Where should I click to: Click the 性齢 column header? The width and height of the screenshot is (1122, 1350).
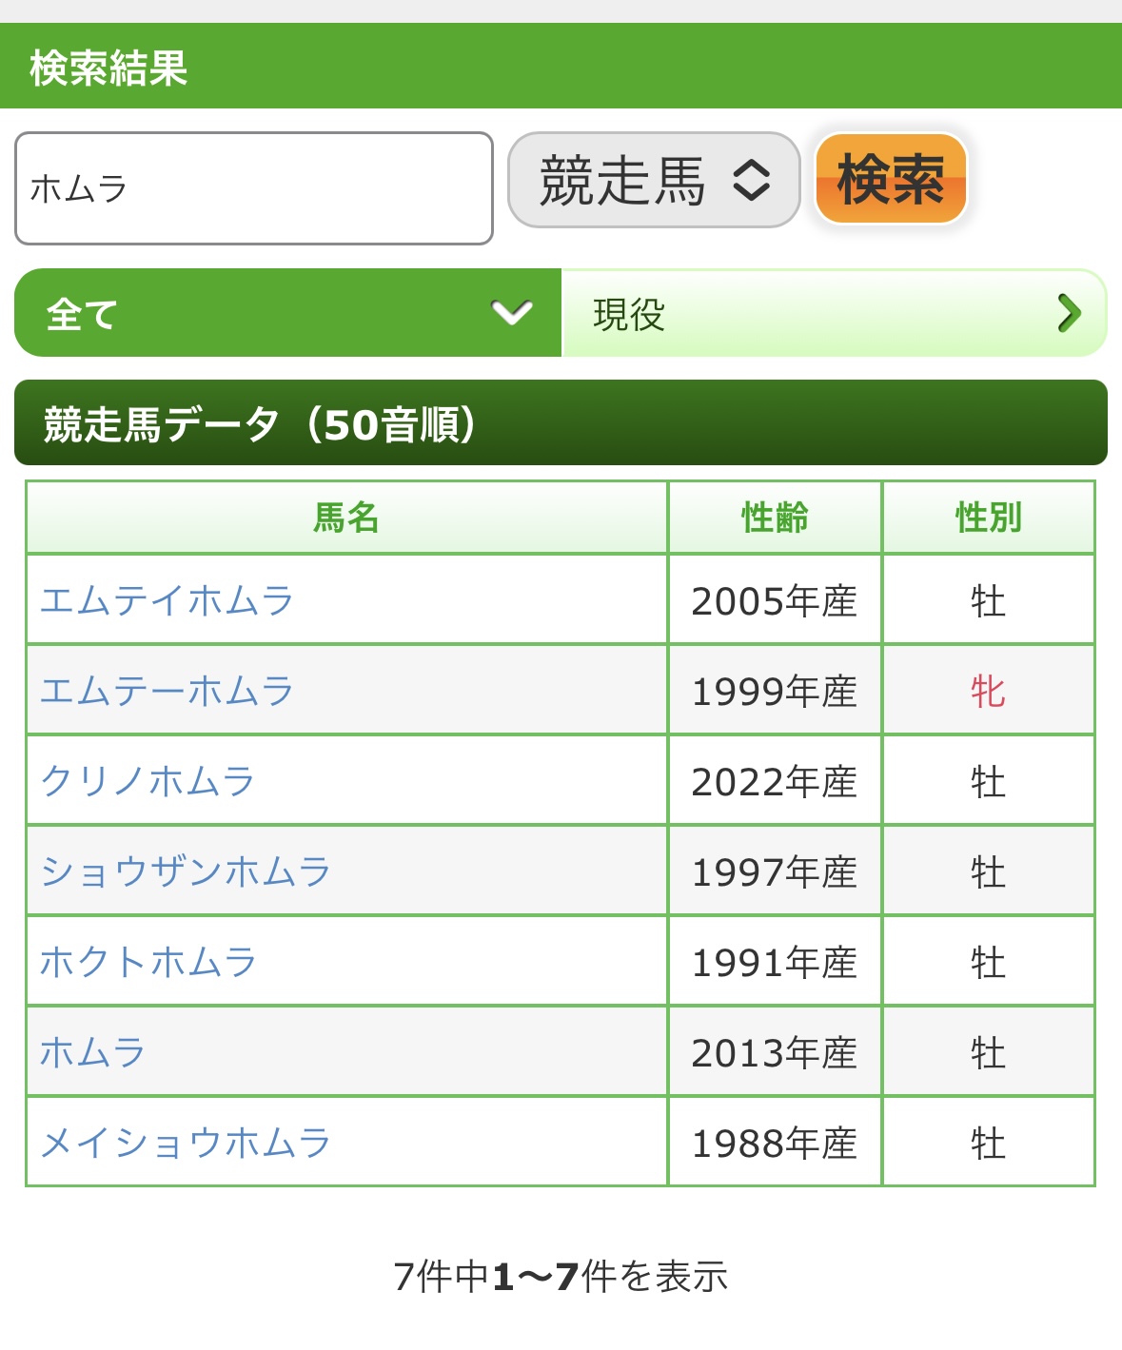(x=775, y=518)
